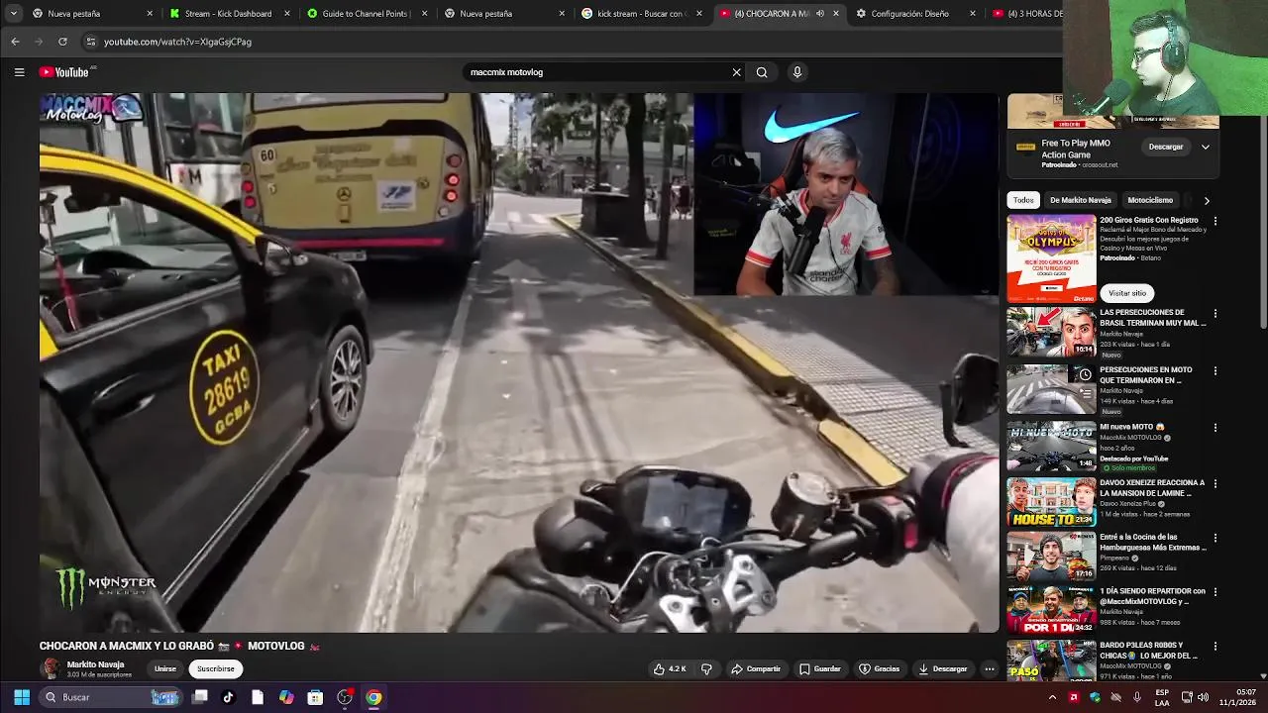
Task: Open the Mi nueva MOTO video thumbnail
Action: [x=1051, y=446]
